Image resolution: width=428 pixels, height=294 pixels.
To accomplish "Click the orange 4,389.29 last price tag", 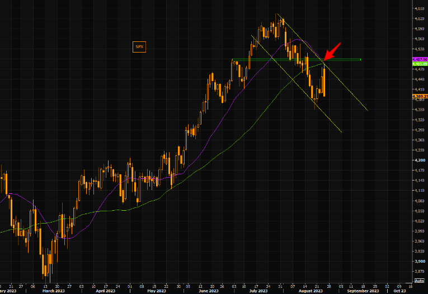I will click(x=420, y=96).
